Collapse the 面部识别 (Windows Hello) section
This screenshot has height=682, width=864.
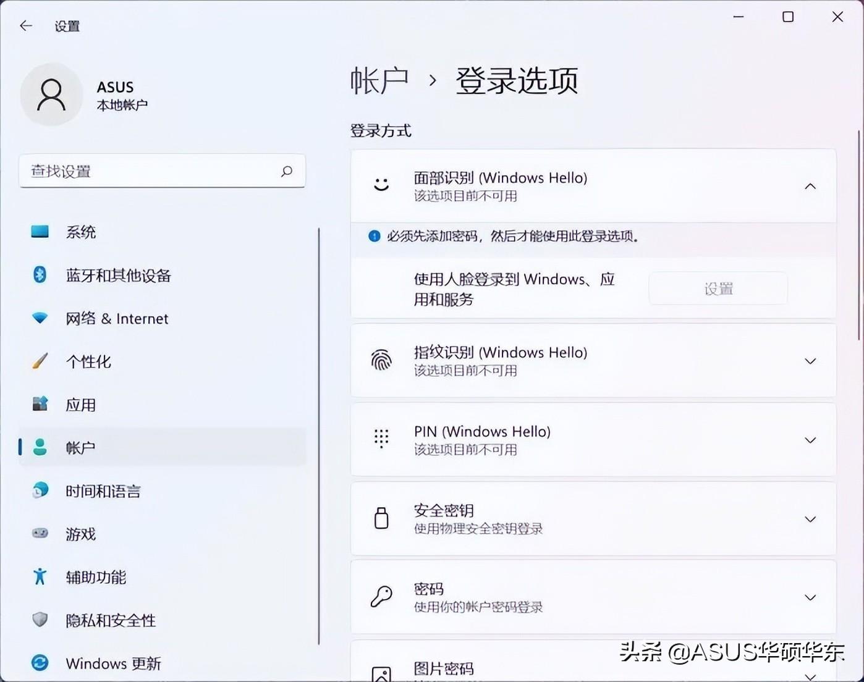(x=810, y=186)
